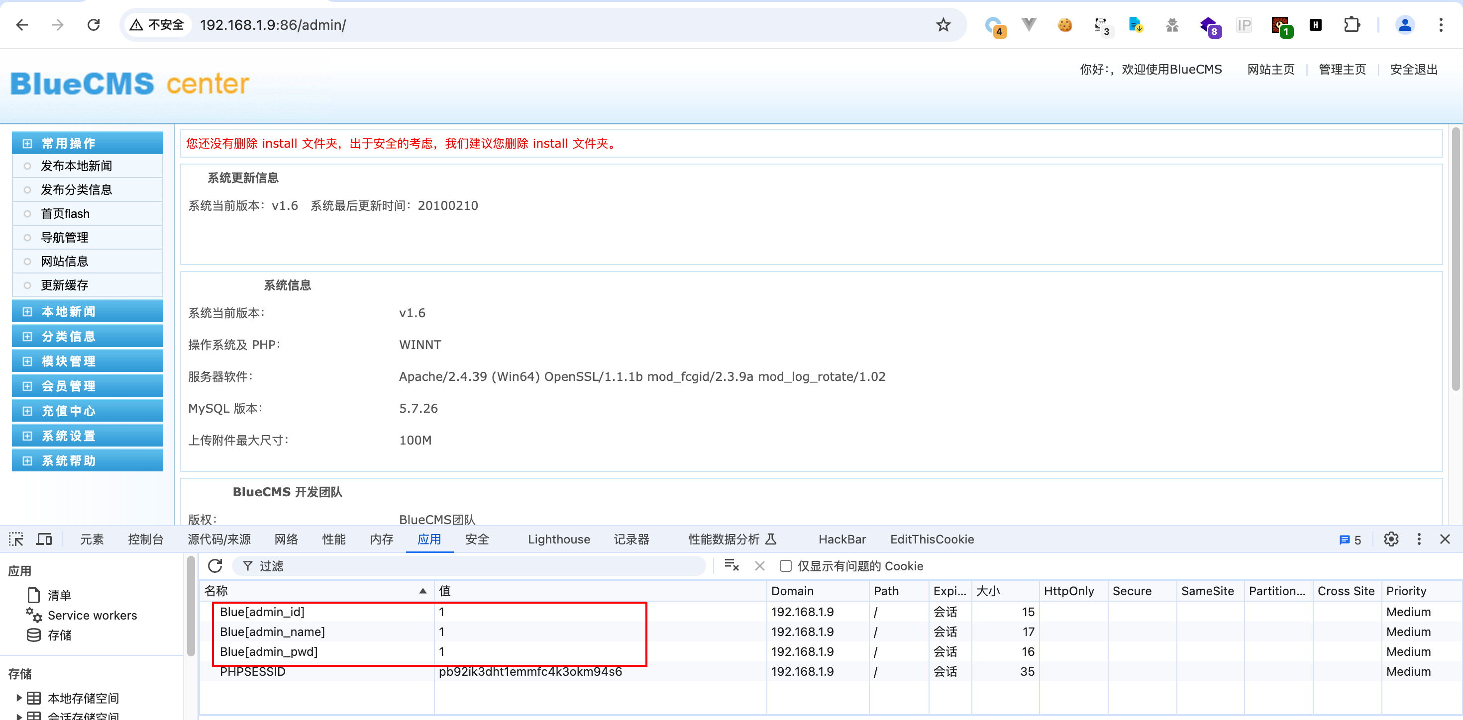The width and height of the screenshot is (1463, 720).
Task: Open the 发布本地新闻 link
Action: click(x=76, y=166)
